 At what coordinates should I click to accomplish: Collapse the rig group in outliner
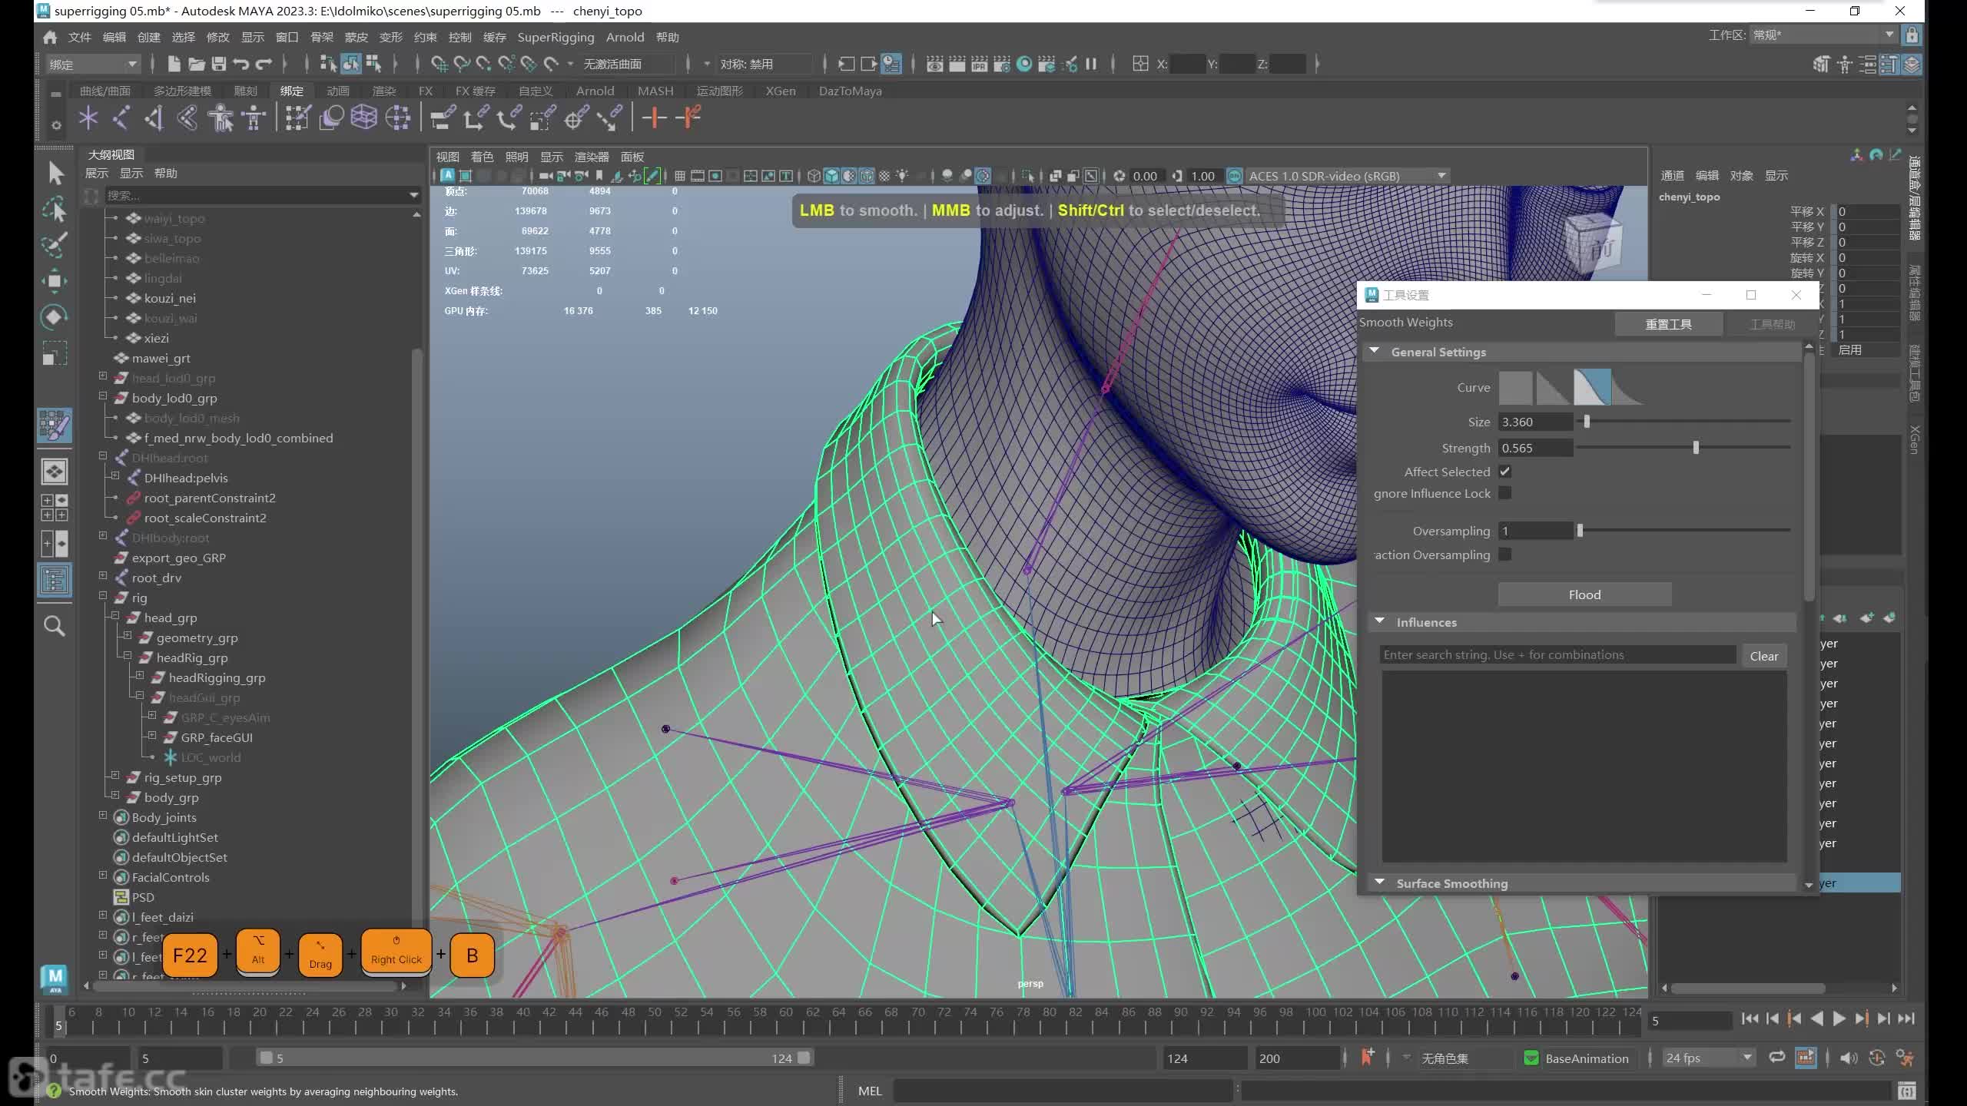pyautogui.click(x=103, y=596)
